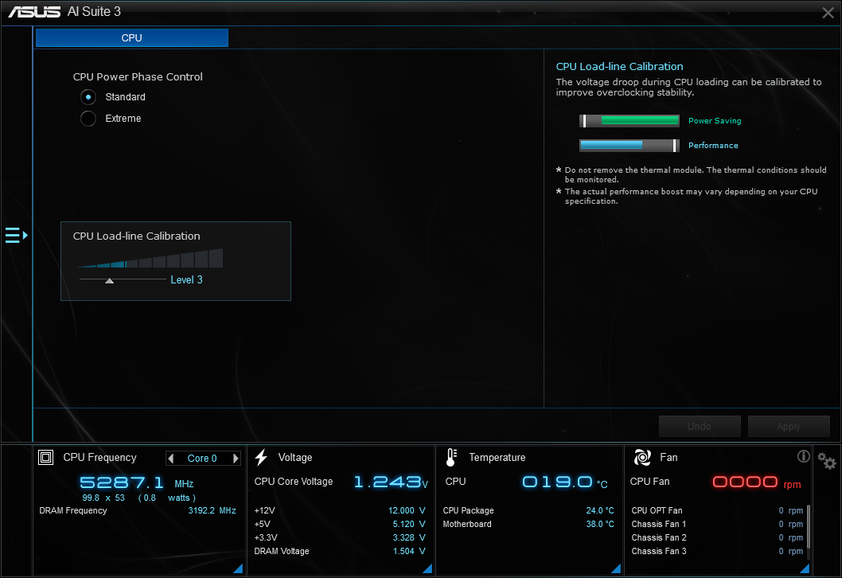The image size is (842, 578).
Task: Select Extreme power phase control
Action: pyautogui.click(x=88, y=119)
